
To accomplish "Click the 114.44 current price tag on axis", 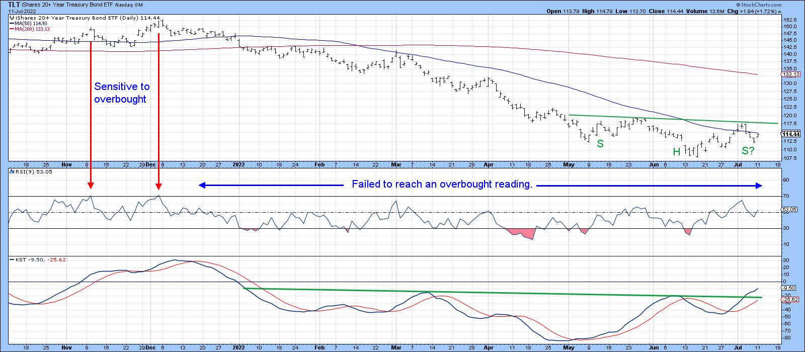I will (x=791, y=134).
